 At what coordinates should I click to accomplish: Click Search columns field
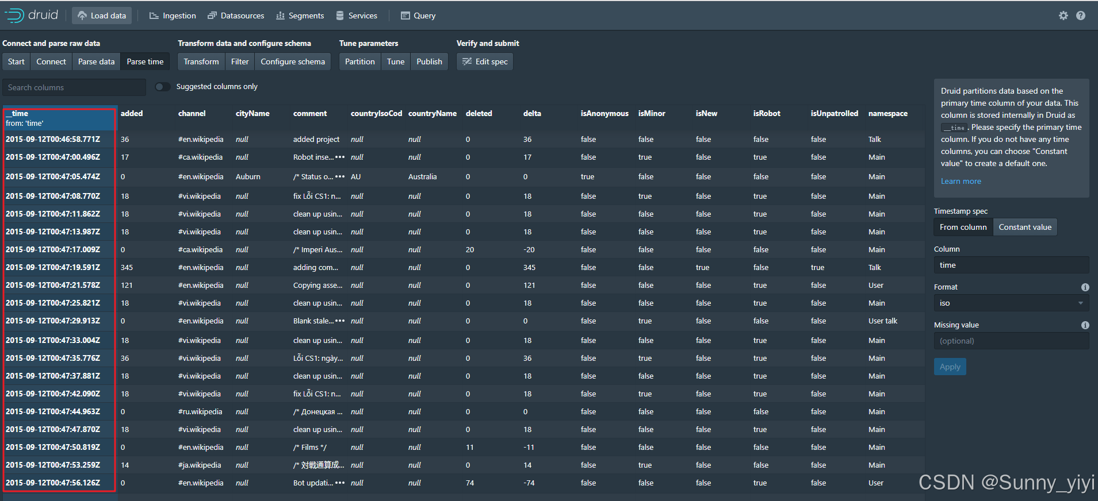74,87
